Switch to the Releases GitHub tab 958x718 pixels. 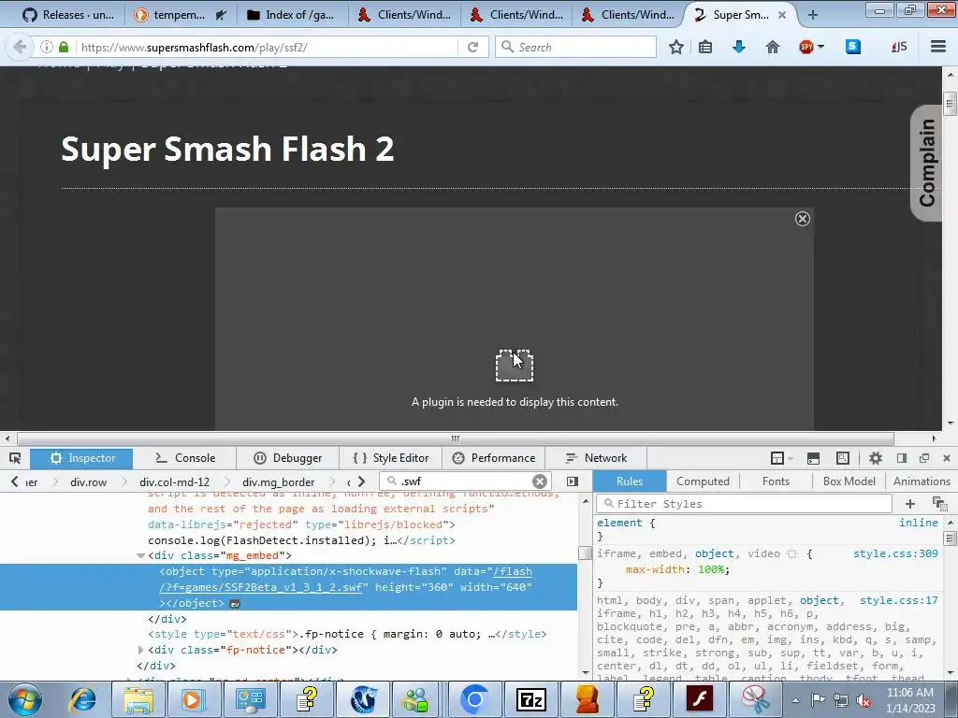coord(68,15)
